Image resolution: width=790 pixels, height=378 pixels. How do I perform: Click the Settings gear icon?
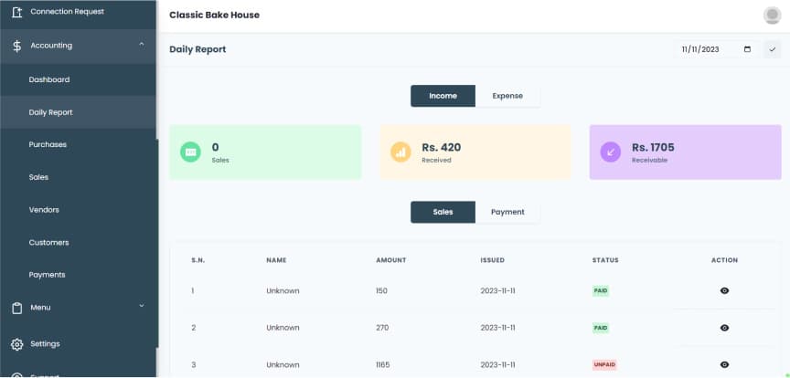(x=16, y=344)
